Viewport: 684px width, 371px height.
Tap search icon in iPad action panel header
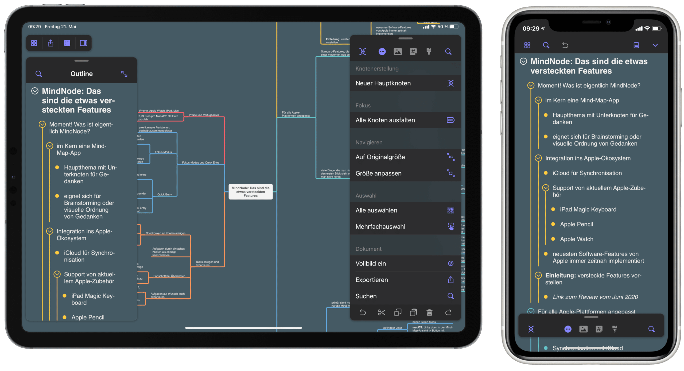tap(448, 51)
